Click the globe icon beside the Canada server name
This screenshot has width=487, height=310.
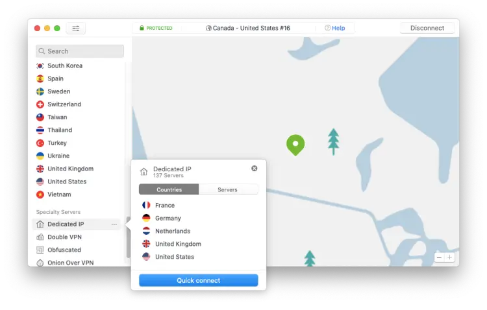click(x=208, y=29)
